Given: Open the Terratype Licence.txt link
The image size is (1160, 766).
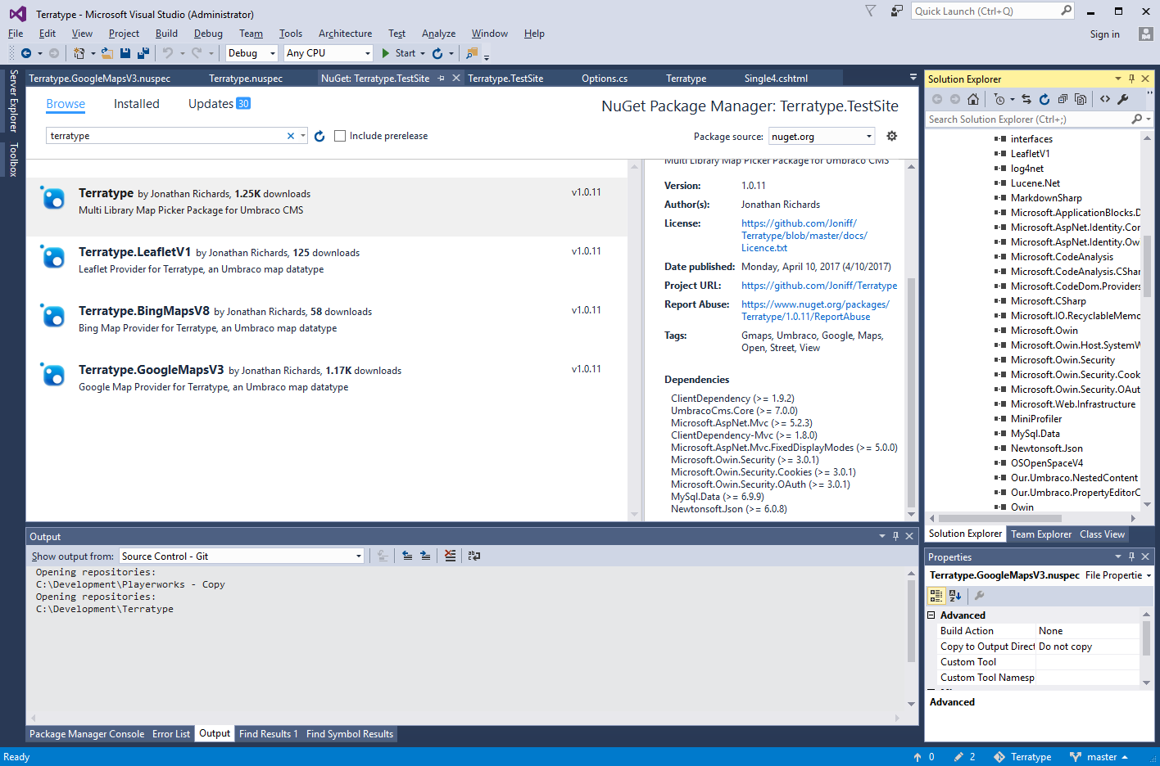Looking at the screenshot, I should pyautogui.click(x=804, y=236).
